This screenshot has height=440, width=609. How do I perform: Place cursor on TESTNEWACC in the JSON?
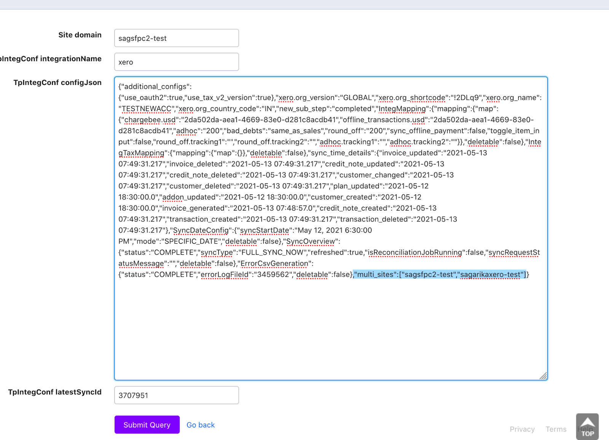147,109
